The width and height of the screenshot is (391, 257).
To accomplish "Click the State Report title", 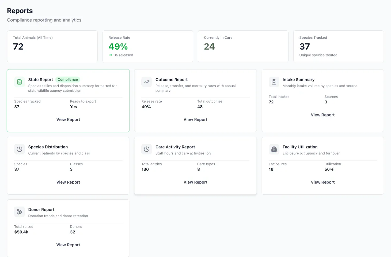I will click(x=41, y=80).
